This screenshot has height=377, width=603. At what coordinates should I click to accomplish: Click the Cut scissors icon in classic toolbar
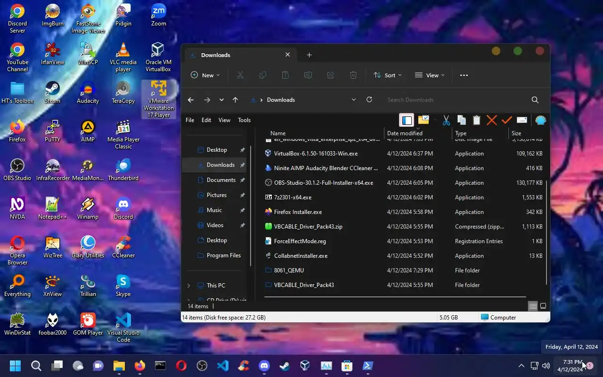(x=446, y=120)
